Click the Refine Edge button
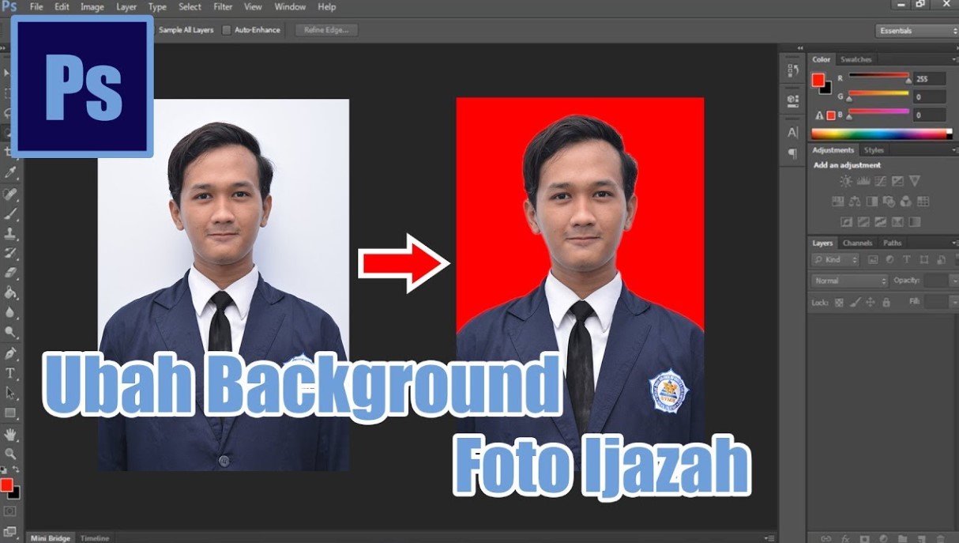959x543 pixels. 325,30
